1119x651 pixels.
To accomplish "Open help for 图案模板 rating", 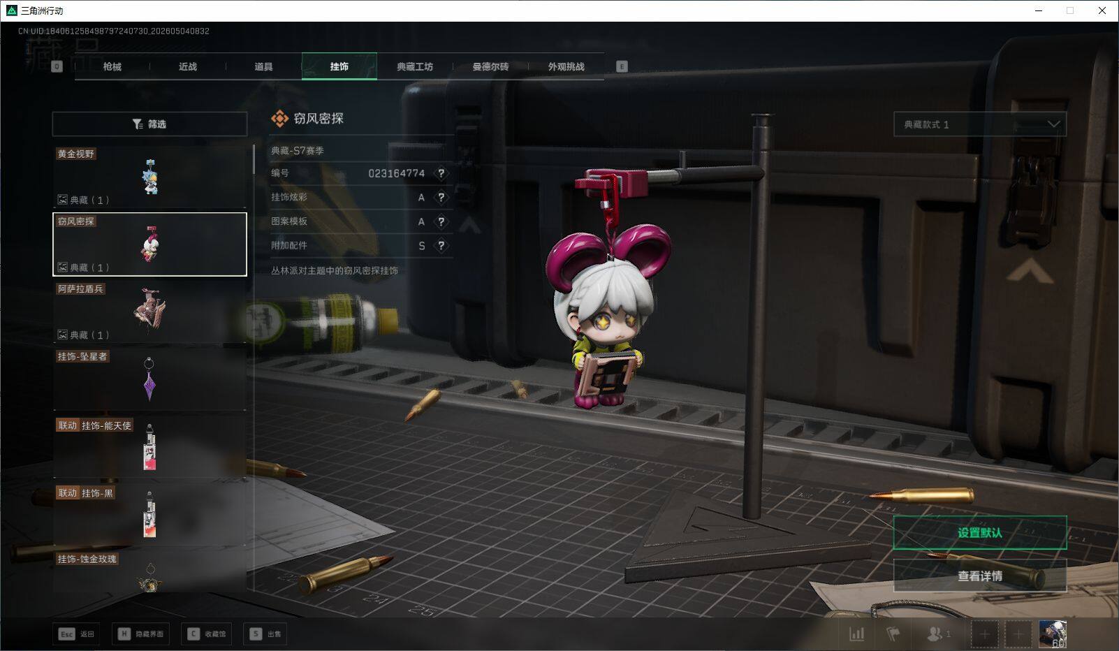I will pos(441,221).
